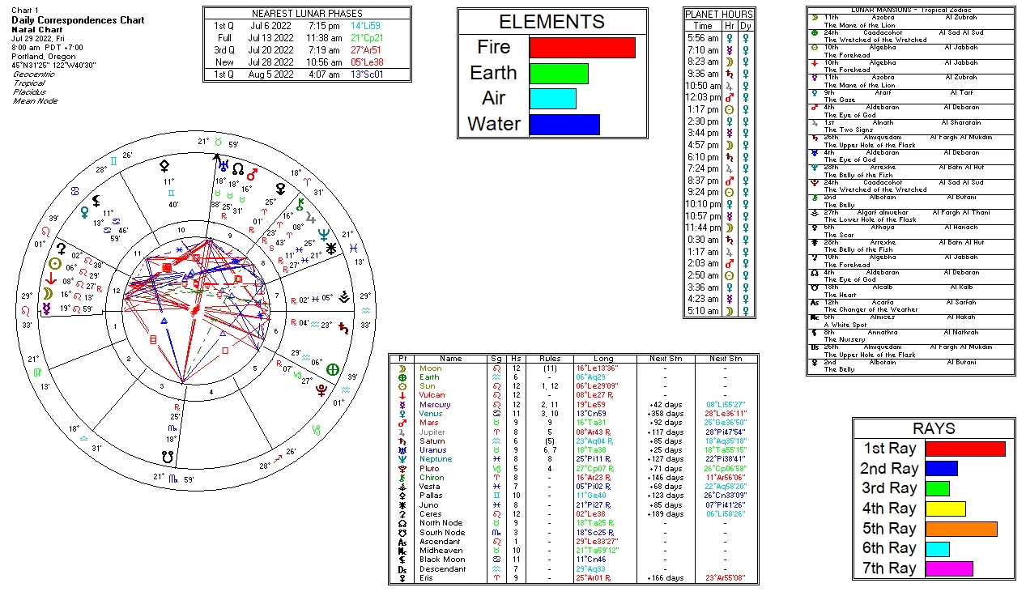Select '23°Ar55'08"' in the Eris row
This screenshot has height=600, width=1026.
point(725,578)
